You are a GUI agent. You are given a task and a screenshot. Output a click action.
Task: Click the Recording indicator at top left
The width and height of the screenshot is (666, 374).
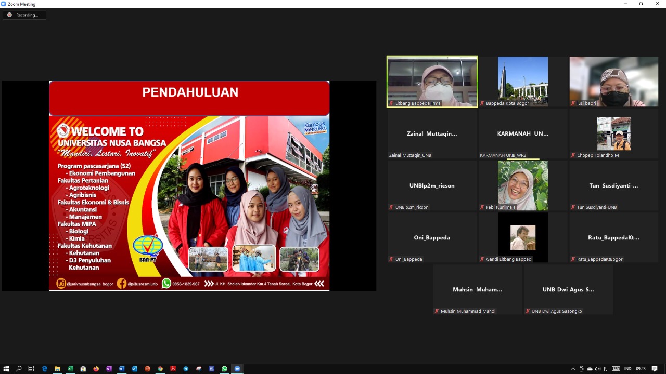tap(24, 15)
